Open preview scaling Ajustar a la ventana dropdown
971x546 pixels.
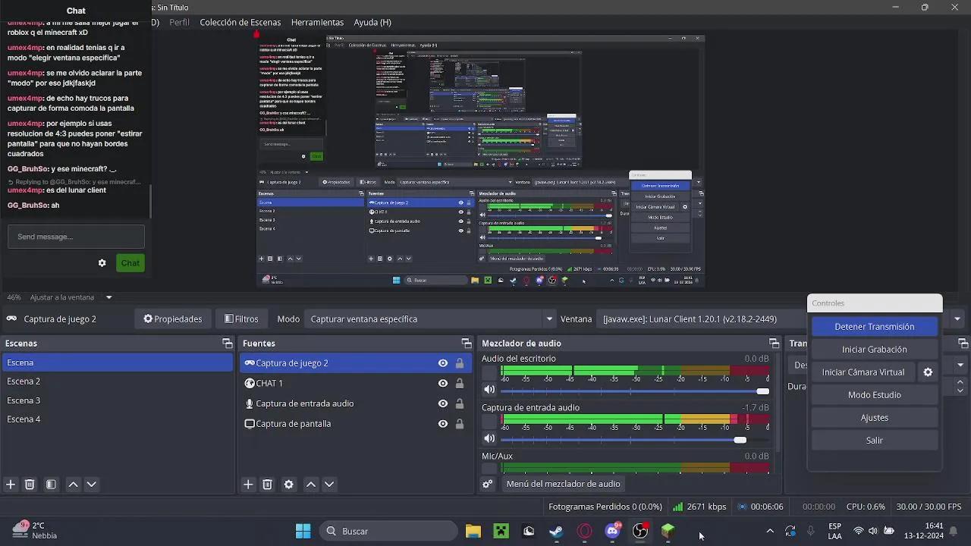(108, 297)
